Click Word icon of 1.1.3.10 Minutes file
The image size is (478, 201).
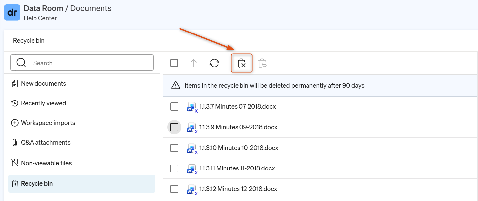(192, 148)
